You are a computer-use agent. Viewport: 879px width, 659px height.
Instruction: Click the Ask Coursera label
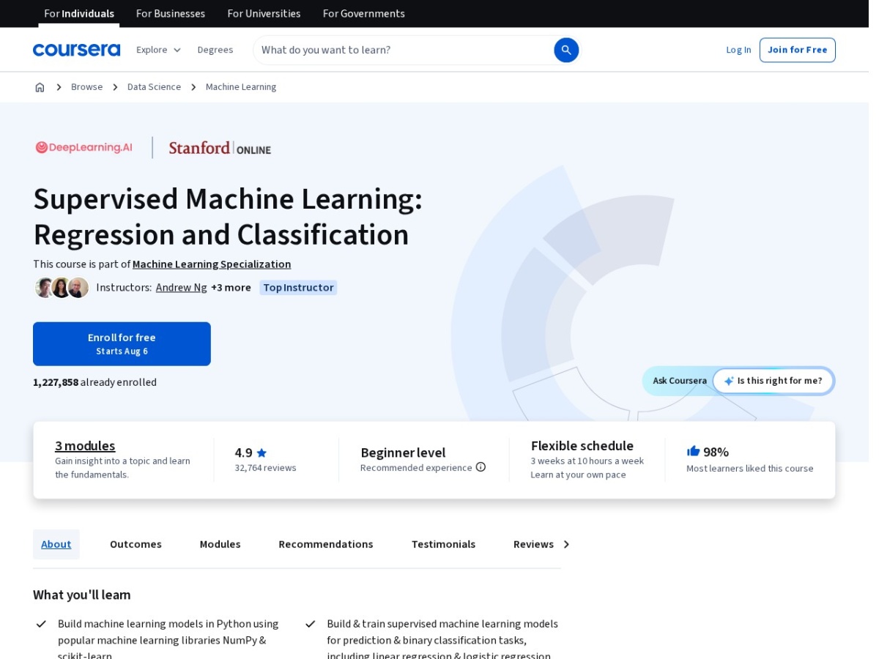point(680,381)
